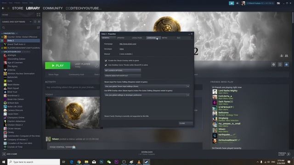This screenshot has width=294, height=165.
Task: Select Clicker Heroes in the library list
Action: coord(14,128)
